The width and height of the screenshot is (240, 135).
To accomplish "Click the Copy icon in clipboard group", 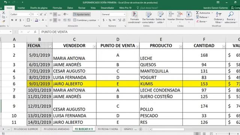I will tap(3, 17).
